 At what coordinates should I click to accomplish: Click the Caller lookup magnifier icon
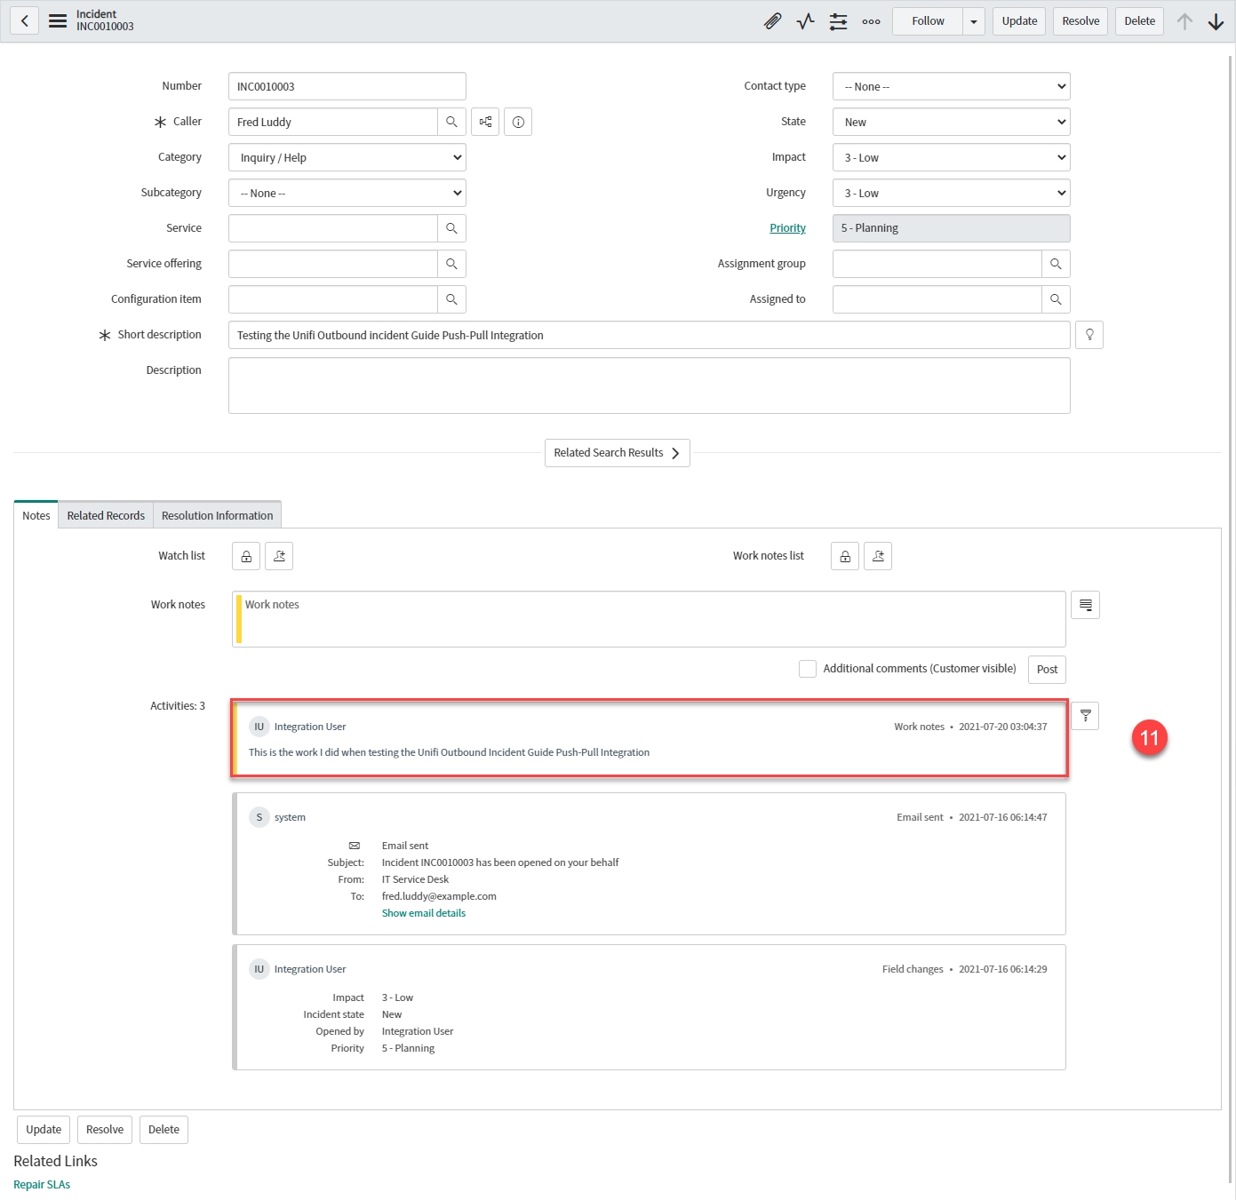(451, 122)
